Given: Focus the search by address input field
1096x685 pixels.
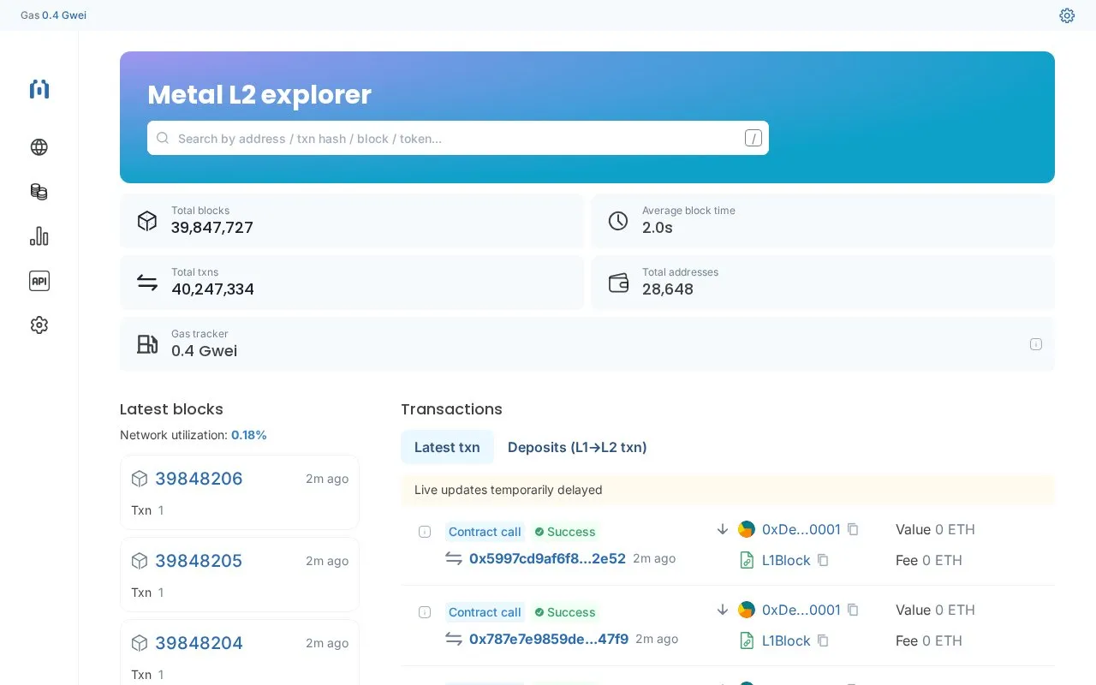Looking at the screenshot, I should click(x=458, y=138).
